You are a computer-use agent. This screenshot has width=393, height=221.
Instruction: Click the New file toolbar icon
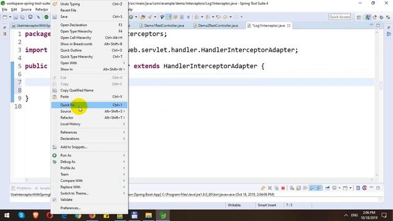5,17
